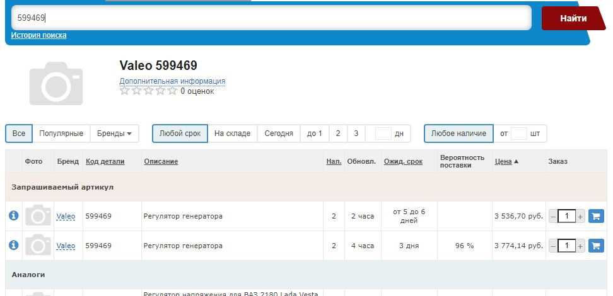Open the Valeo 599469 product photo placeholder
This screenshot has width=613, height=296.
tap(56, 83)
